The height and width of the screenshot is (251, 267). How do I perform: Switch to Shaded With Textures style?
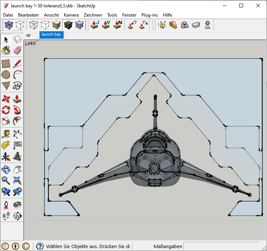[68, 25]
